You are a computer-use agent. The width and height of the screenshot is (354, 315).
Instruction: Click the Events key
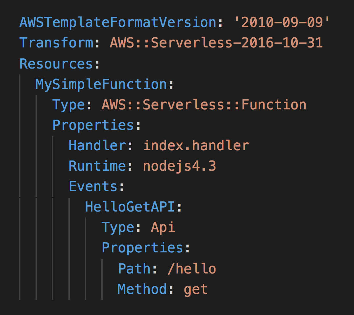click(93, 186)
